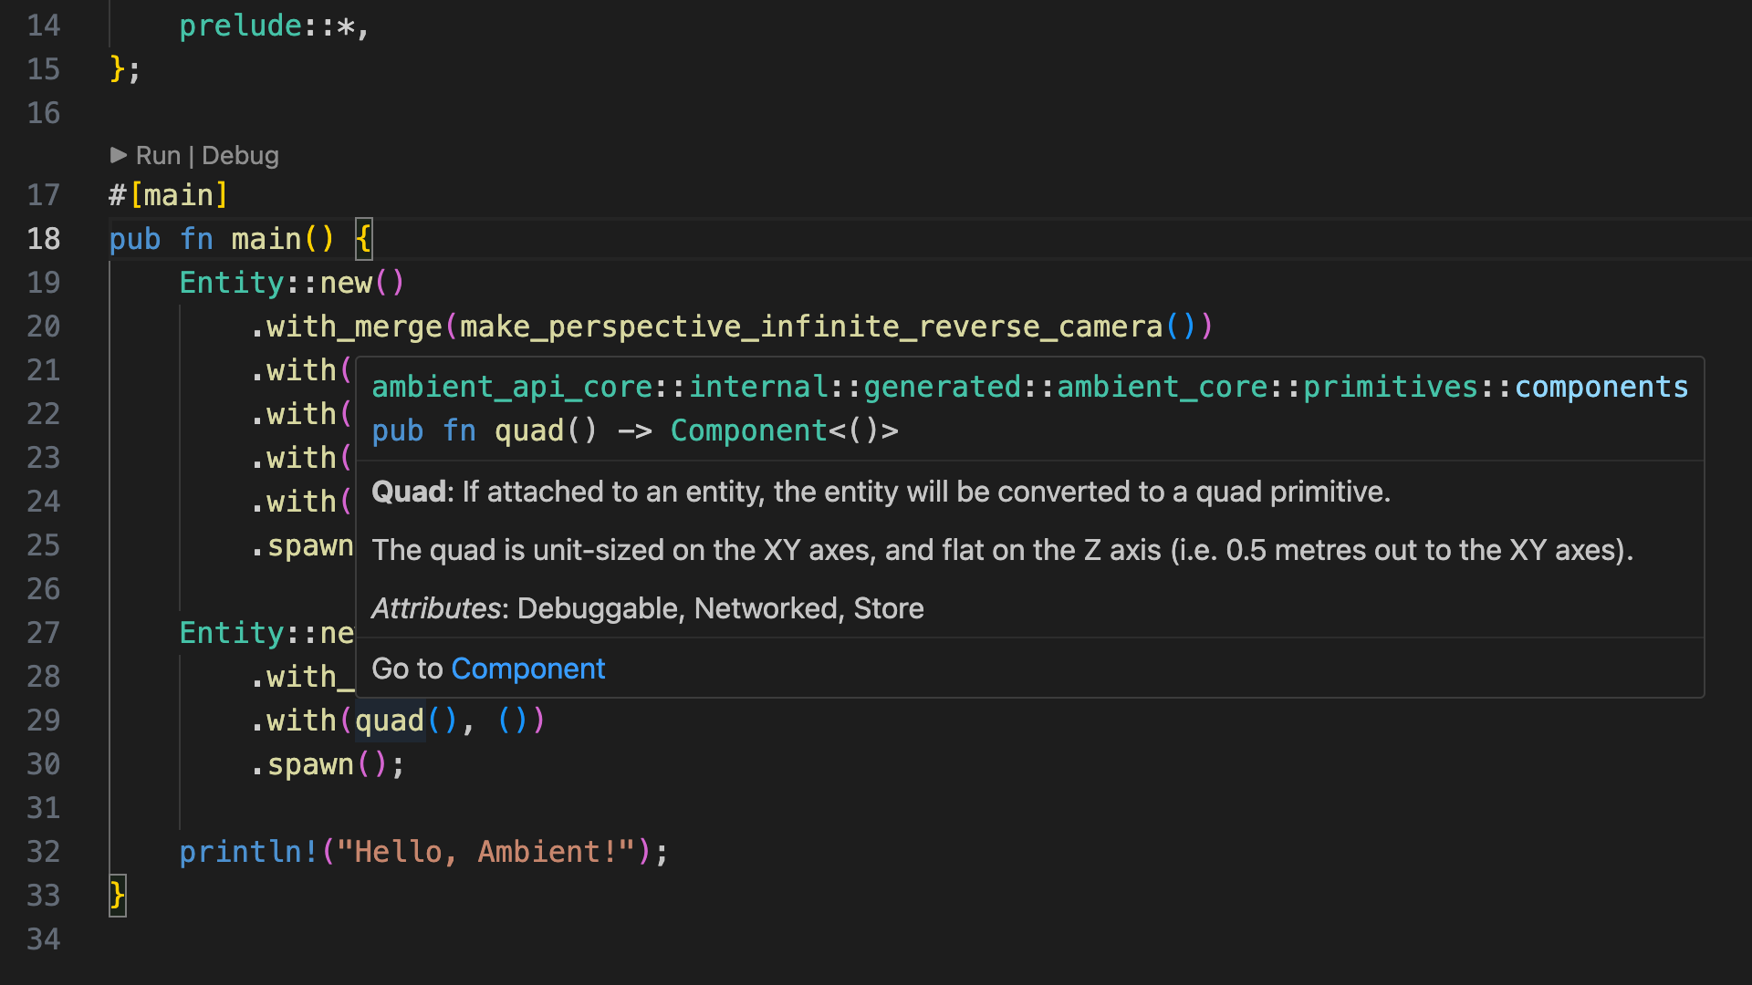The image size is (1752, 985).
Task: Click Entity::new on line 19
Action: click(276, 283)
